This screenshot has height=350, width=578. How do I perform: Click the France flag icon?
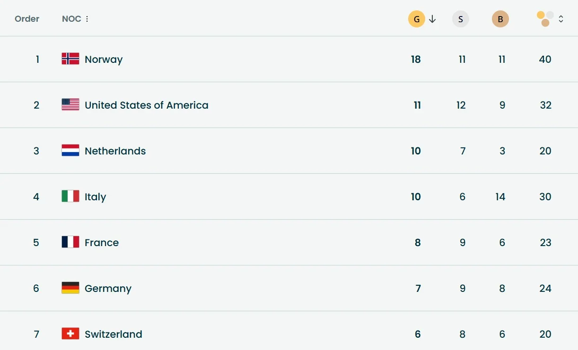tap(70, 242)
